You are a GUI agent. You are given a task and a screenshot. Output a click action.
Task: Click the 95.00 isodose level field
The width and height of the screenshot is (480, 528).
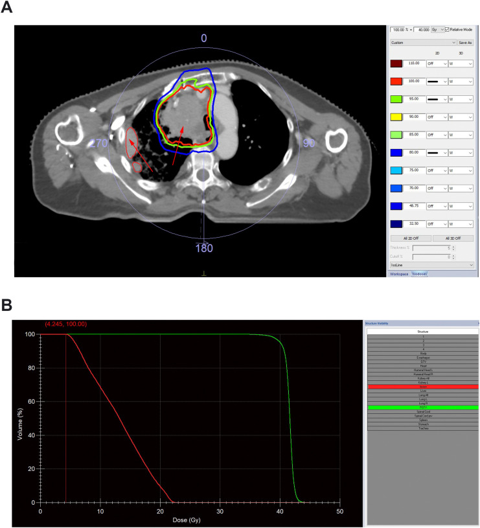tap(414, 99)
